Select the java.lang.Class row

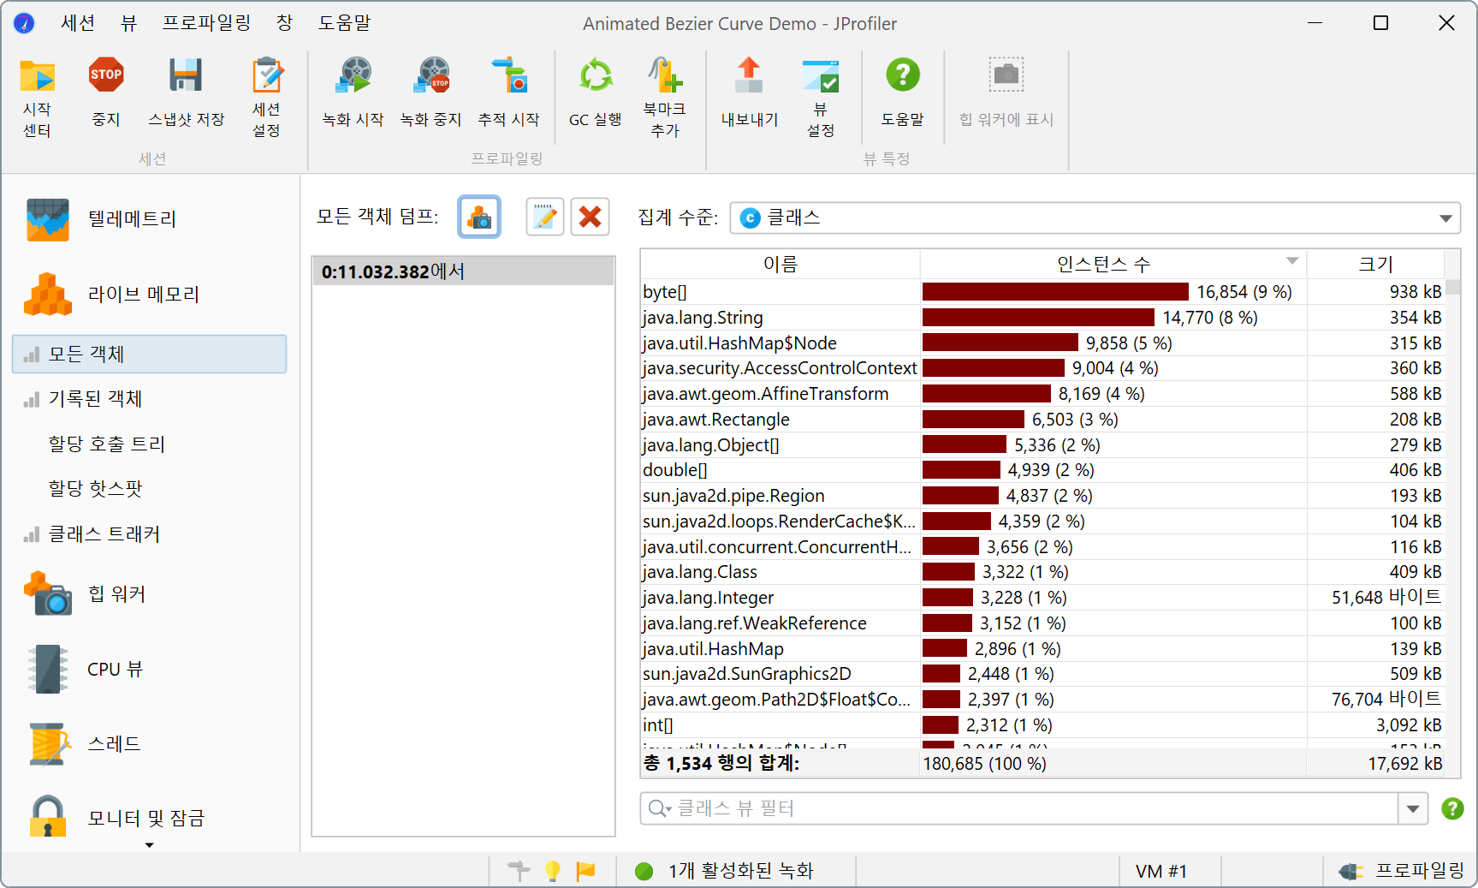[x=1042, y=572]
